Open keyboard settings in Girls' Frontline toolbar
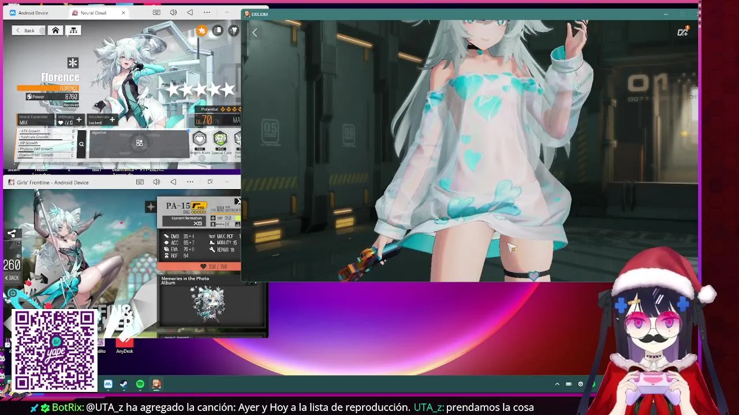 pos(140,182)
